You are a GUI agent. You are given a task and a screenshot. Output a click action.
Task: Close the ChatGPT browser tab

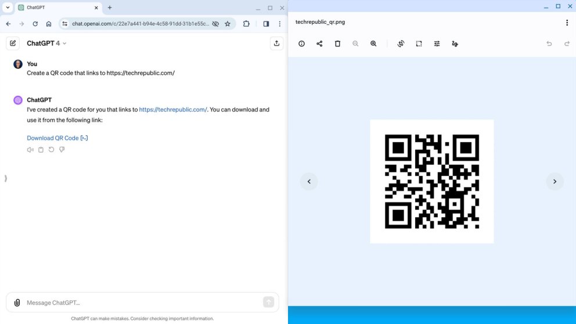(x=96, y=8)
